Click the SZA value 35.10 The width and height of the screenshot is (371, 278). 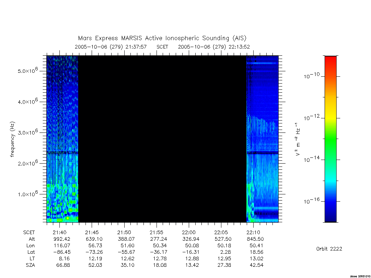[128, 265]
